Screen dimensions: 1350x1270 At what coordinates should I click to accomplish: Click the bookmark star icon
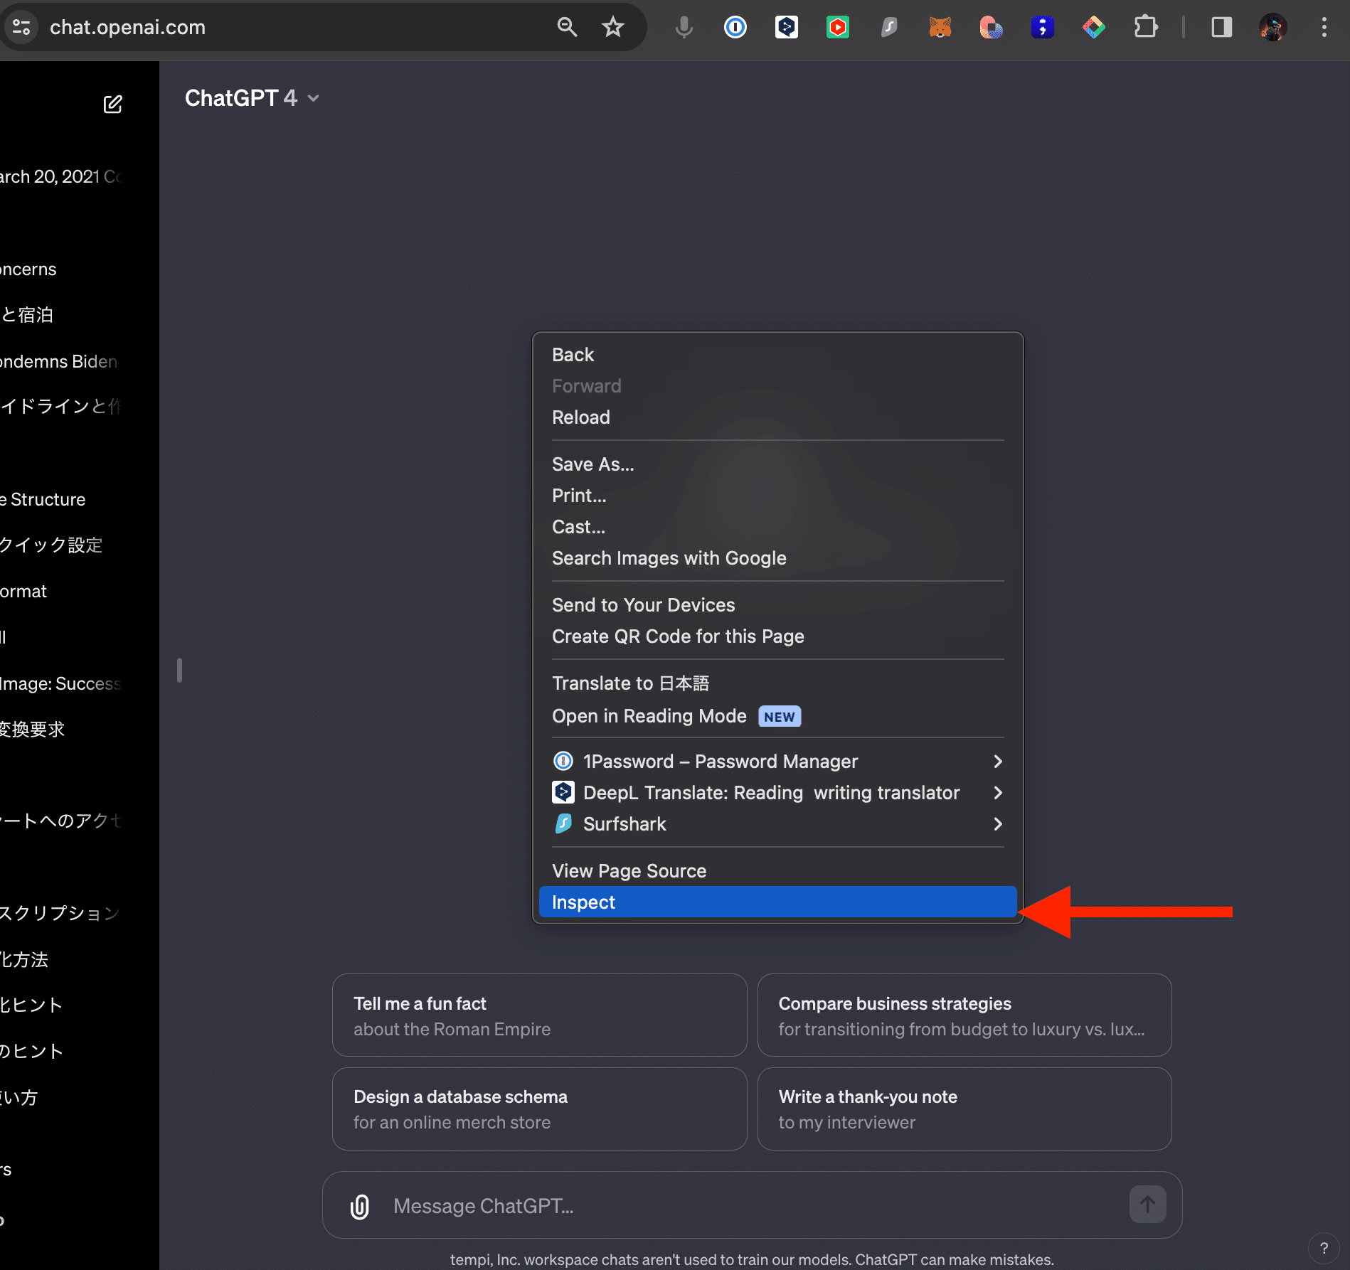(612, 27)
